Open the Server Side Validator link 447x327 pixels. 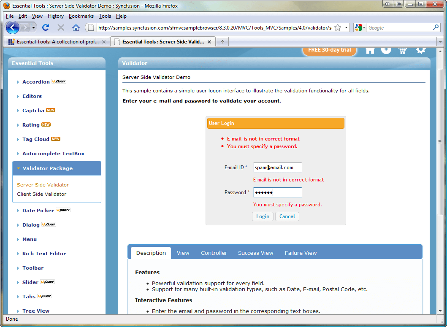pos(43,185)
